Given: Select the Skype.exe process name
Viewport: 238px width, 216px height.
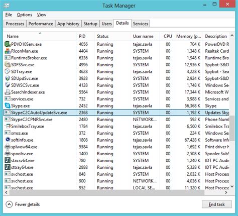Looking at the screenshot, I should (x=20, y=106).
